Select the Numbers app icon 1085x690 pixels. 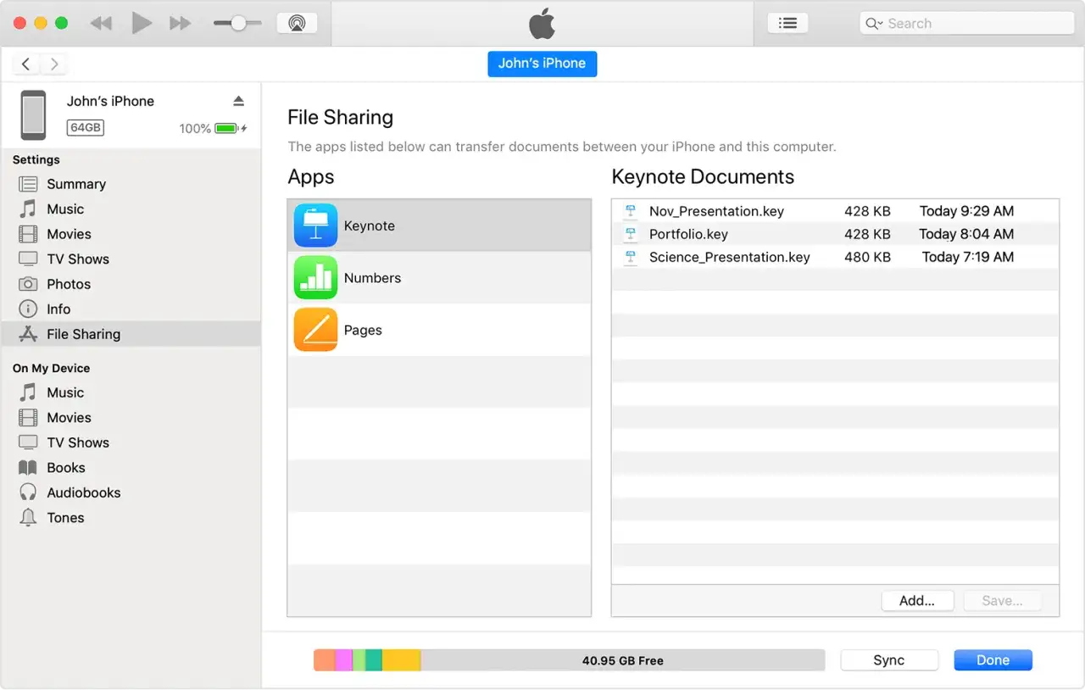click(315, 277)
